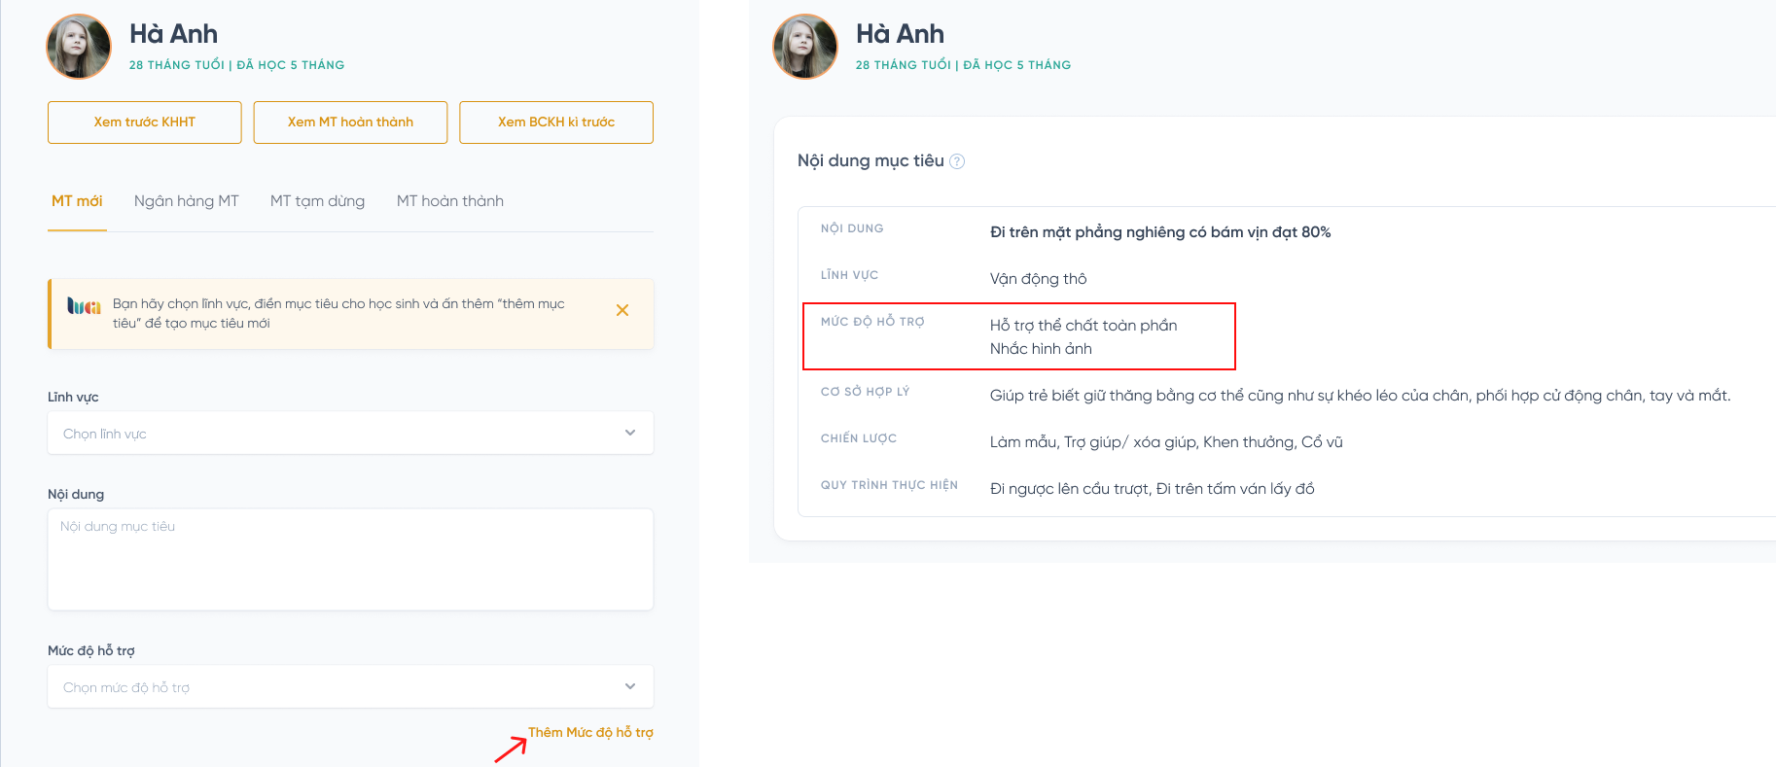
Task: Click the 'Nội dung mục tiêu' section heading
Action: [870, 160]
